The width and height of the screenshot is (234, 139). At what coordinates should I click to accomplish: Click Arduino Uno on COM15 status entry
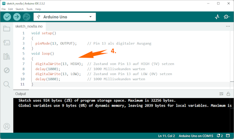coord(196,136)
